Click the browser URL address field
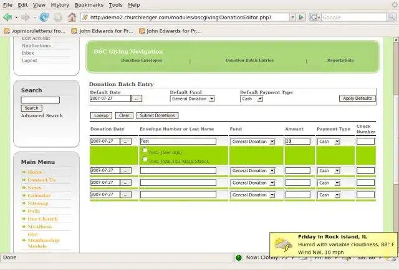The image size is (399, 270). pos(189,17)
